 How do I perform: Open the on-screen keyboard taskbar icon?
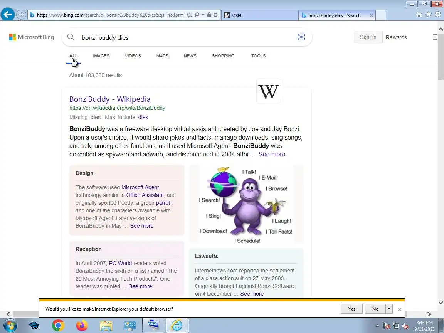click(153, 325)
